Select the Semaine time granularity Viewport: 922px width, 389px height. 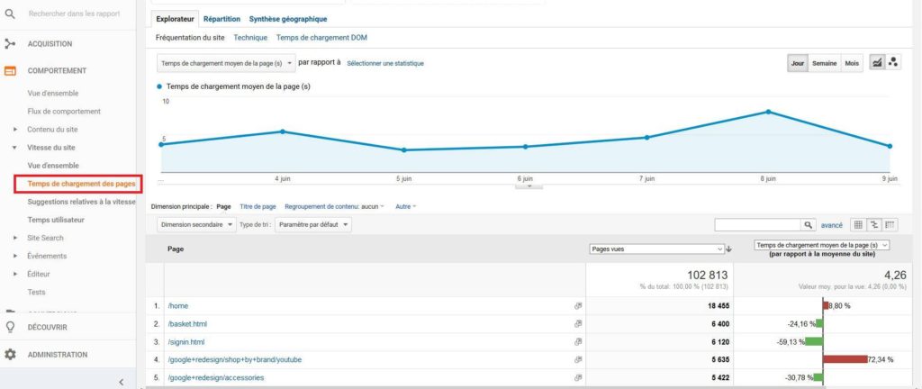[825, 63]
